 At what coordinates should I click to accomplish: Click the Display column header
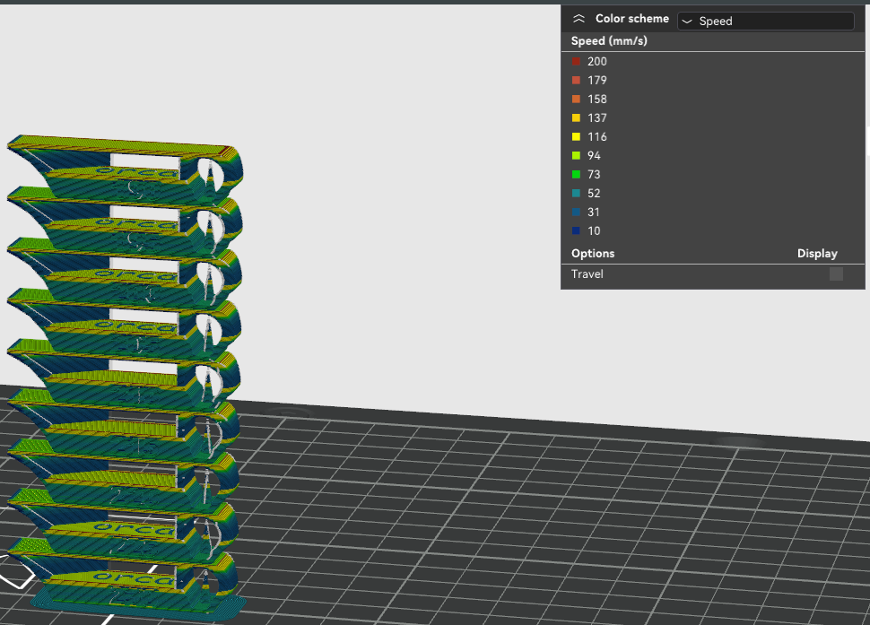pos(817,254)
